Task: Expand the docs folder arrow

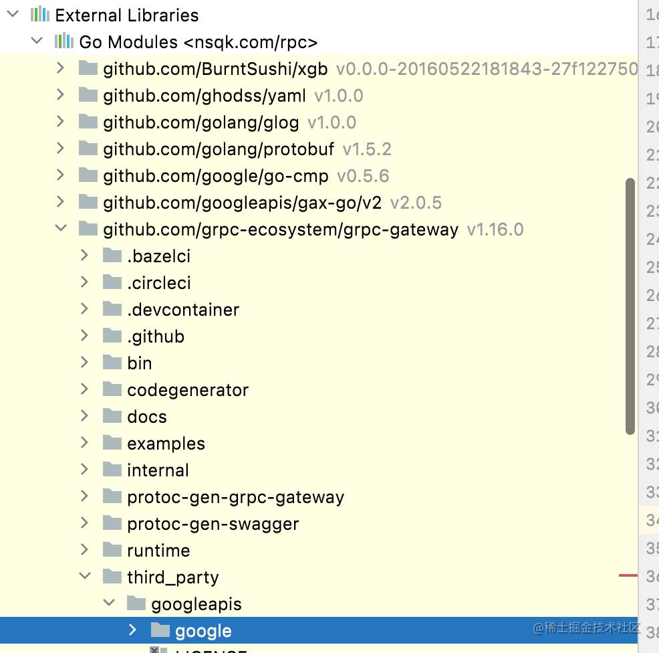Action: pyautogui.click(x=84, y=415)
